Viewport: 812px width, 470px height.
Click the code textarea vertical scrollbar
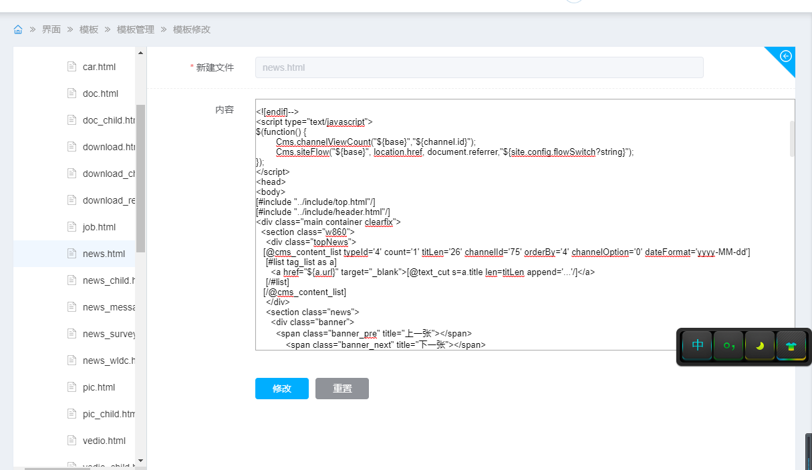[792, 138]
